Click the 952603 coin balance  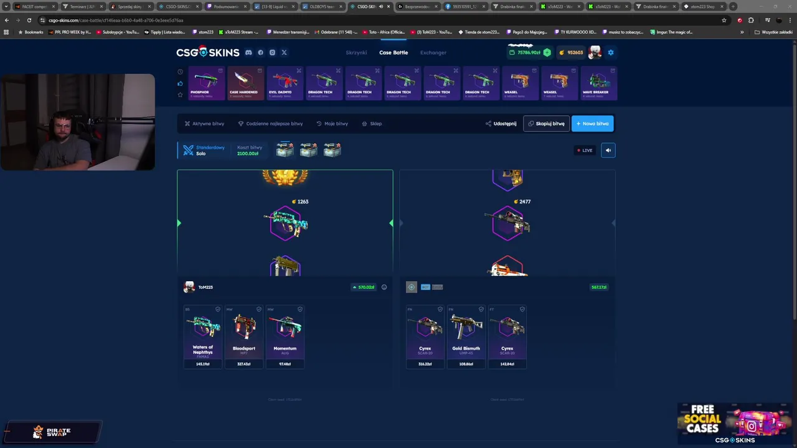point(571,53)
